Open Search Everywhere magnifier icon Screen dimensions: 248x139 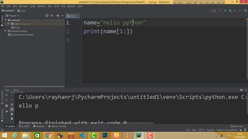point(245,10)
